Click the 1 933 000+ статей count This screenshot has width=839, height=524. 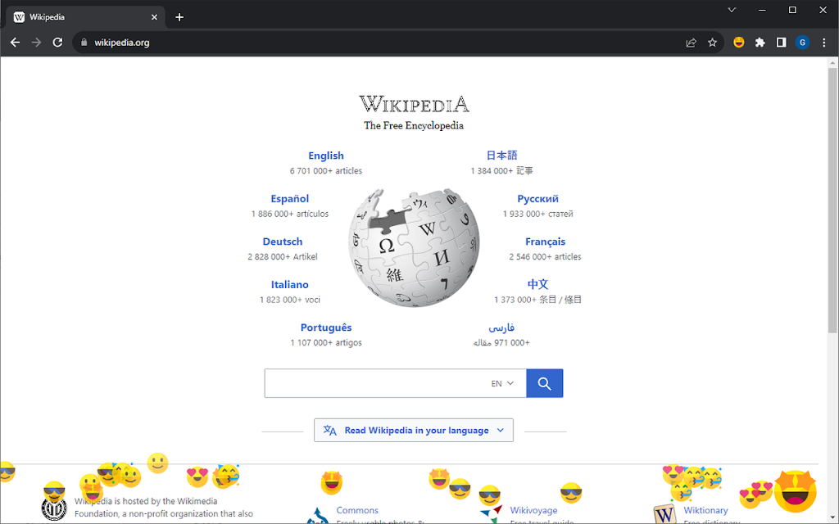click(x=537, y=214)
